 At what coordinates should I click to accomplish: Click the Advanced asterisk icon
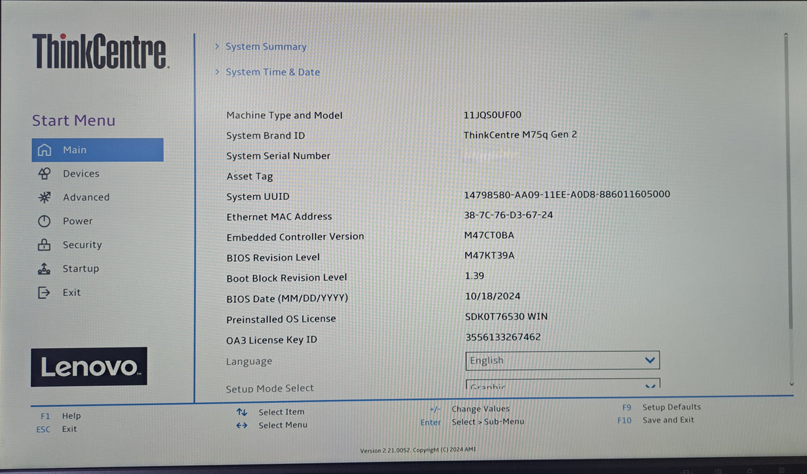pyautogui.click(x=44, y=197)
